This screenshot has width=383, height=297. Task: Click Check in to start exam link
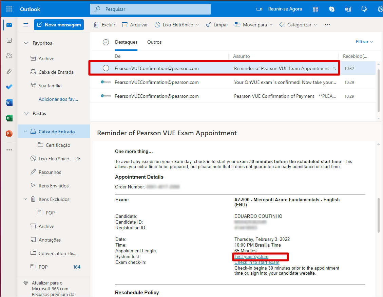coord(257,262)
